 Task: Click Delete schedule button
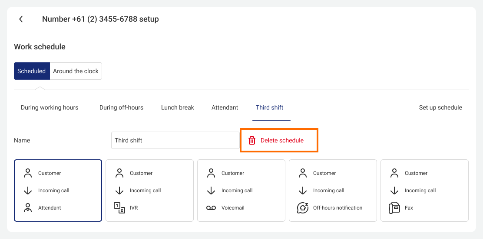click(x=279, y=140)
